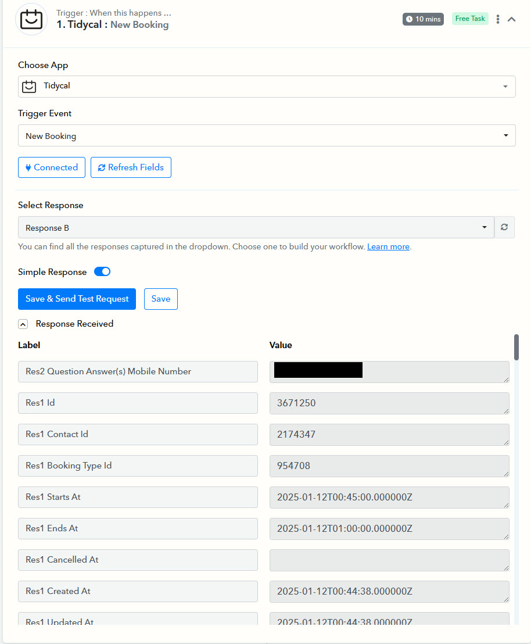Click the 10 mins polling badge
The image size is (531, 644).
[423, 19]
